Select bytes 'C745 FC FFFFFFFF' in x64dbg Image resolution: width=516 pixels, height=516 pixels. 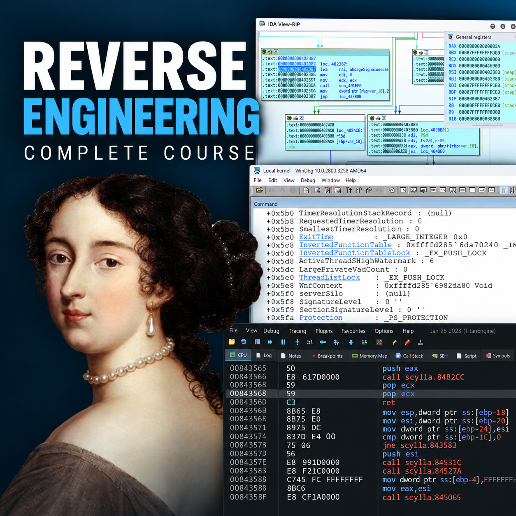coord(325,479)
